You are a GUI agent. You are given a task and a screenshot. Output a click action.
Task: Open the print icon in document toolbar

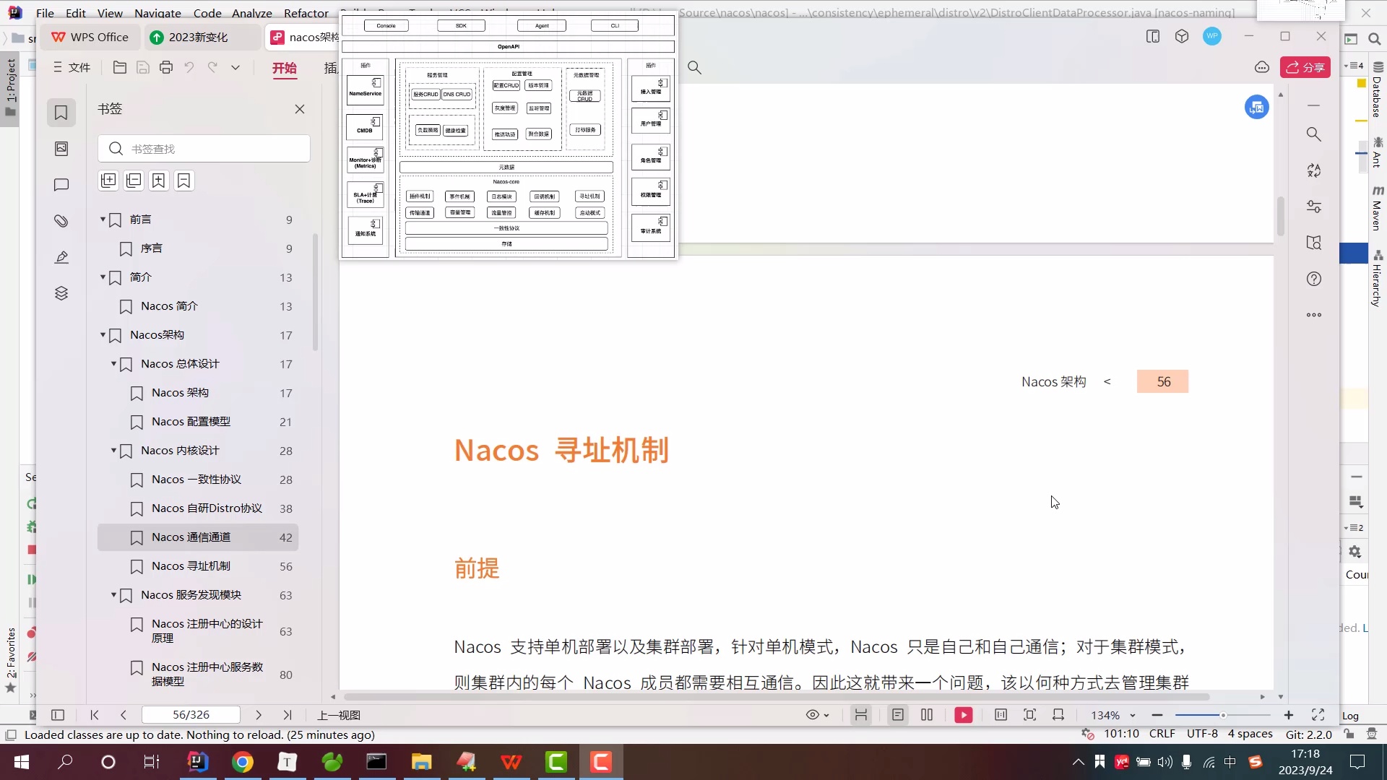pyautogui.click(x=166, y=67)
